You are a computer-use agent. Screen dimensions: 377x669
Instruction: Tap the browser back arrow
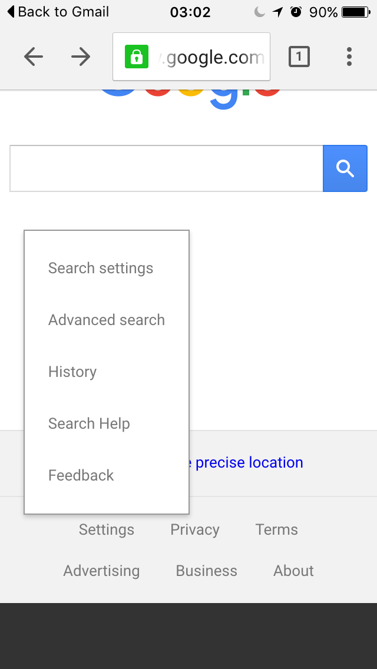coord(34,57)
